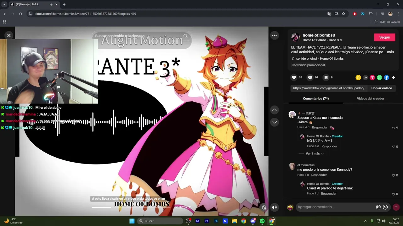The image size is (403, 226).
Task: Click the home.of.bombs8 avatar thumbnail
Action: [295, 37]
